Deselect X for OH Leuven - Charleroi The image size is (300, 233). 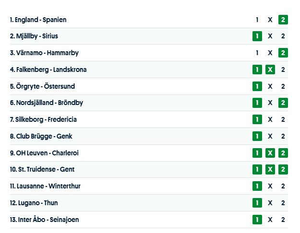270,153
